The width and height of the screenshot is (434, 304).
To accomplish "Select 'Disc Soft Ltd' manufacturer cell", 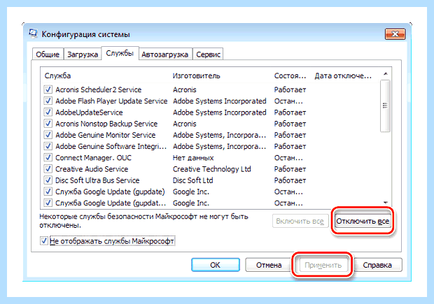I will pos(193,180).
